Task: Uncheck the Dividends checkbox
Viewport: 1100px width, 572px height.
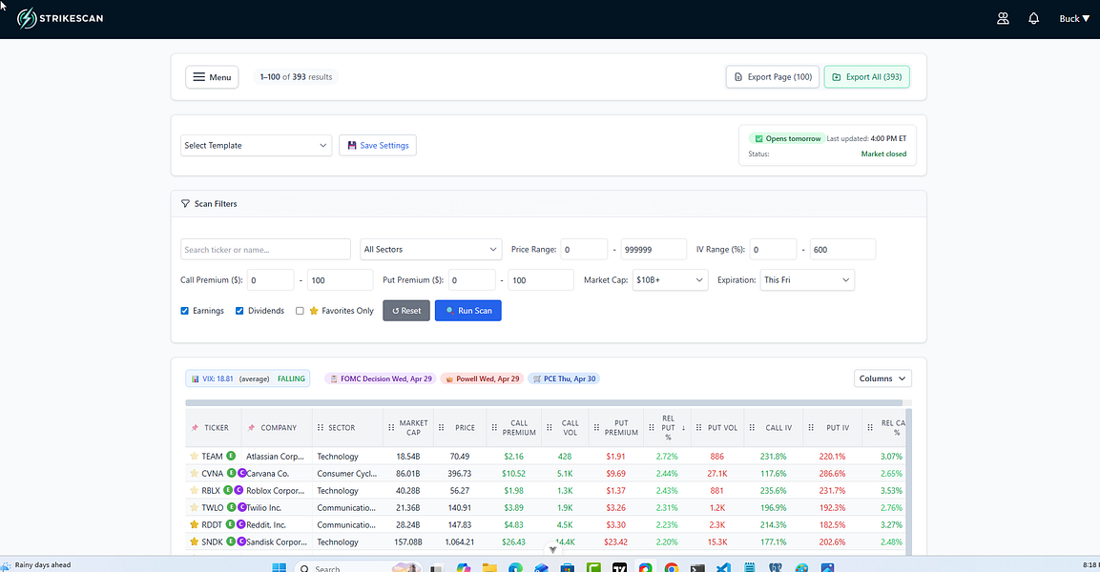Action: tap(239, 311)
